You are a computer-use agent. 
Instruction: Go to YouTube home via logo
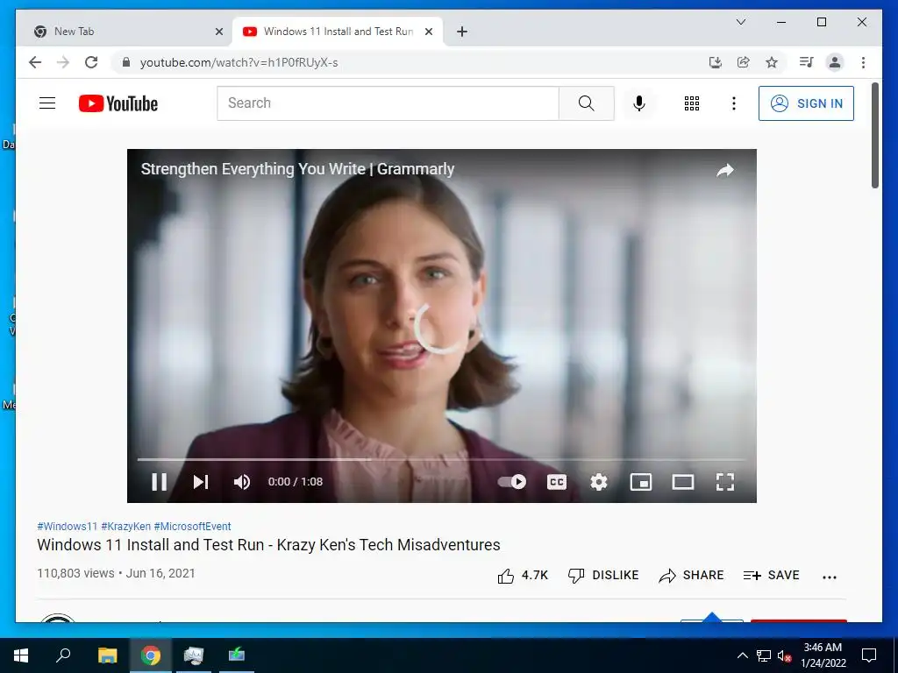click(x=118, y=103)
